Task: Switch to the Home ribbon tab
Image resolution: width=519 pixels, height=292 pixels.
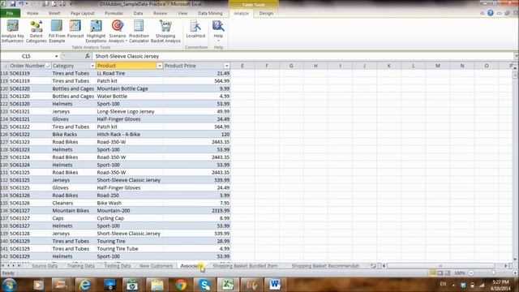Action: (x=32, y=13)
